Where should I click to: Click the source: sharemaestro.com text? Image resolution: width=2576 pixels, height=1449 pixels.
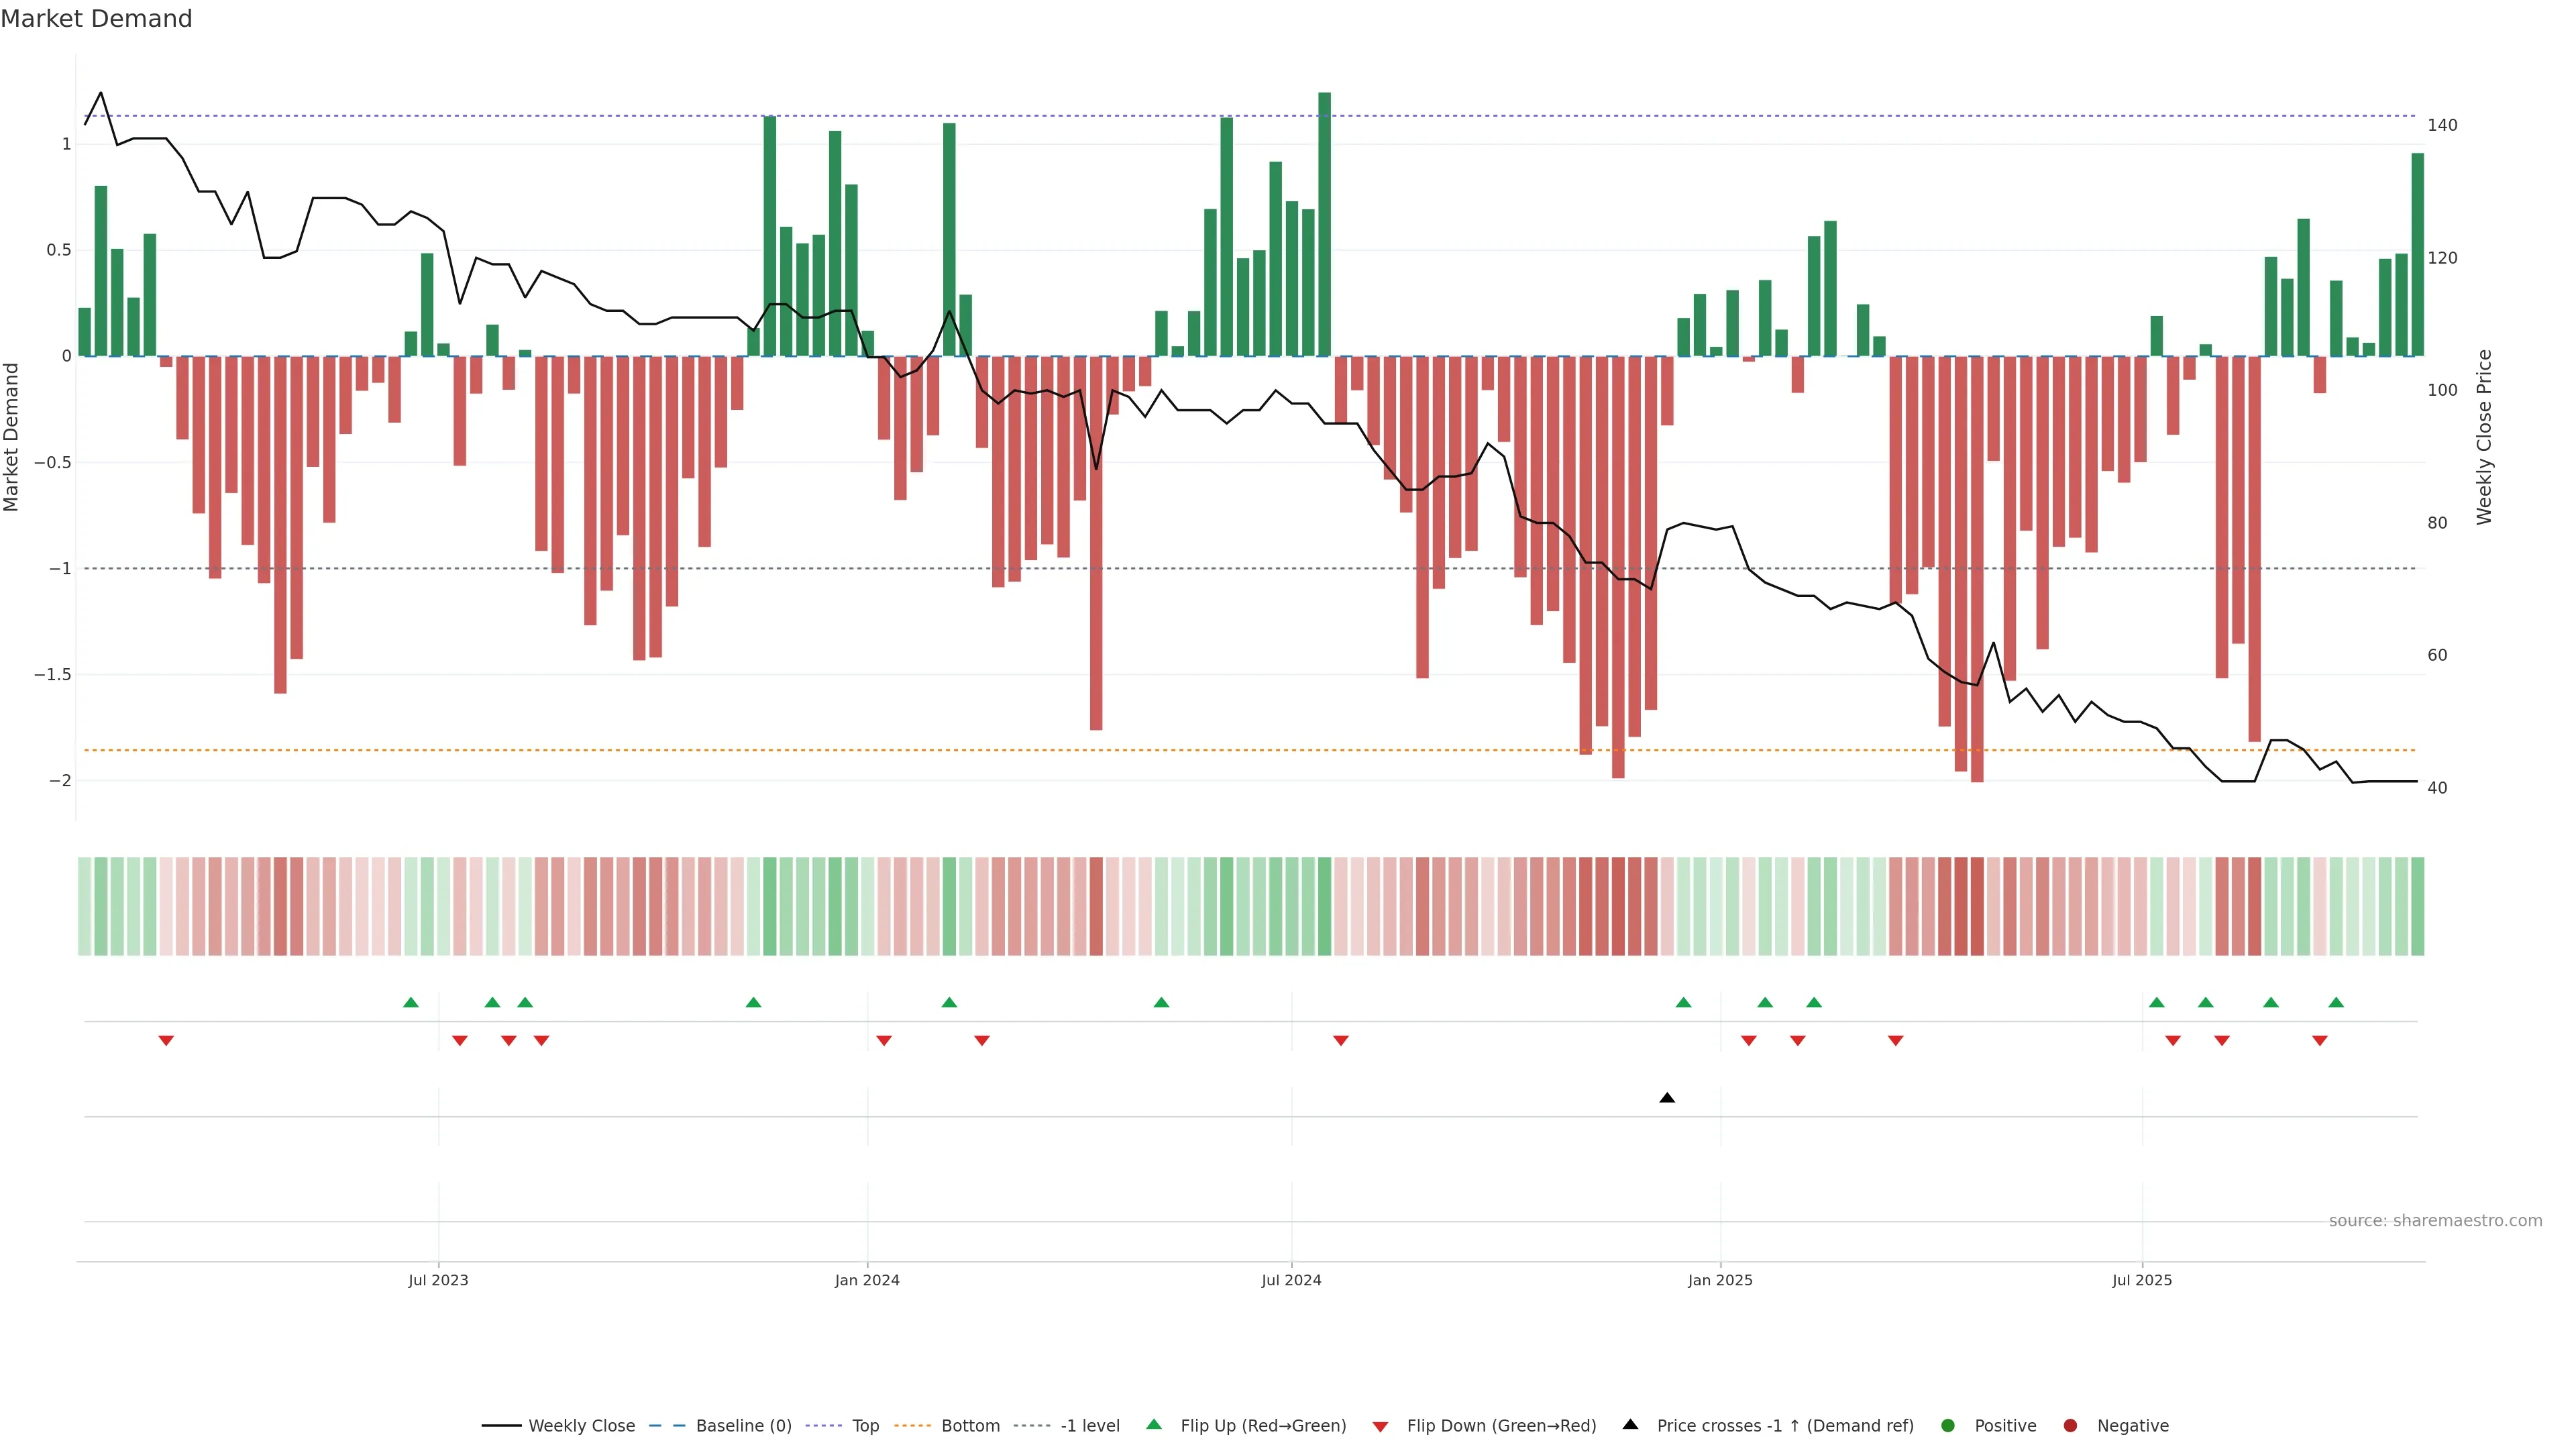[2435, 1221]
